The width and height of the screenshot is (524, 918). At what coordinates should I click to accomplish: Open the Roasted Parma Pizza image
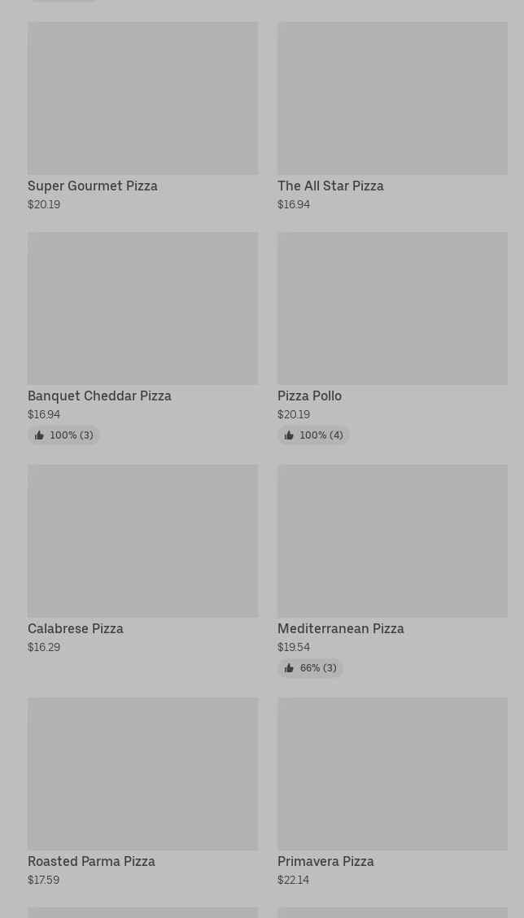click(143, 773)
